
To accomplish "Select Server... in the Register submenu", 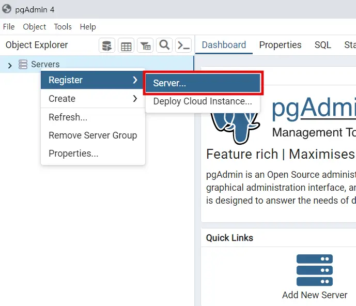I will pos(203,83).
